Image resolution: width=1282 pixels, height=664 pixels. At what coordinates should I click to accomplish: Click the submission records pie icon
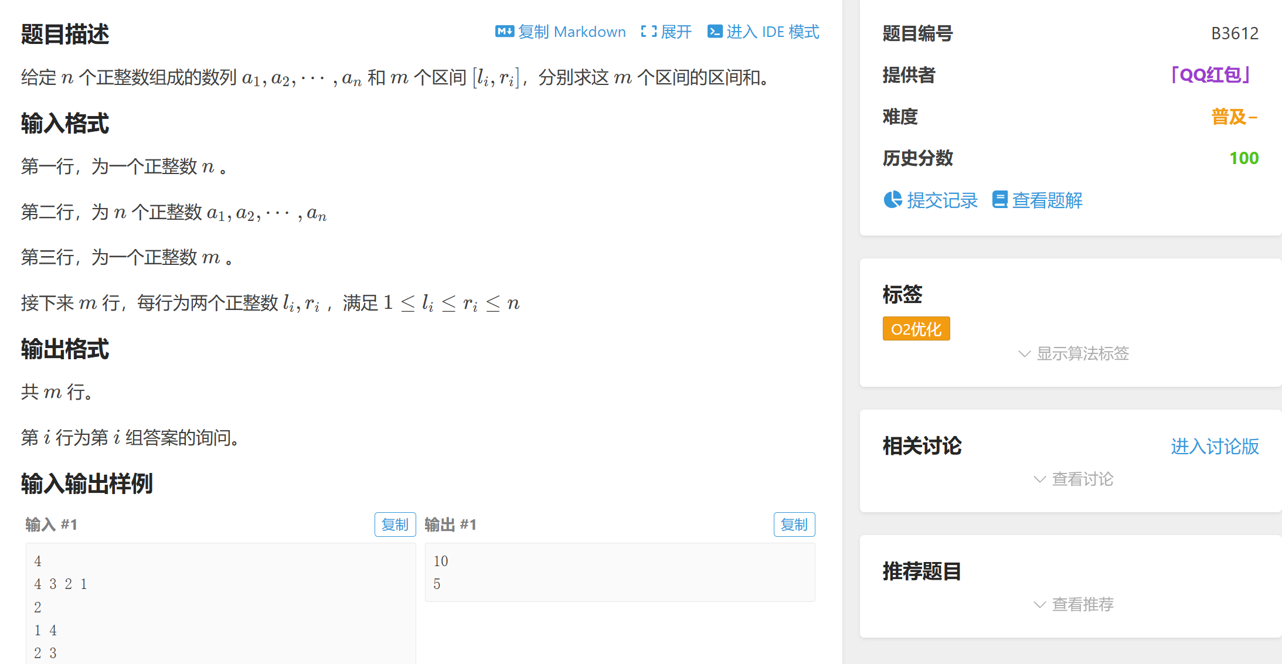coord(892,200)
